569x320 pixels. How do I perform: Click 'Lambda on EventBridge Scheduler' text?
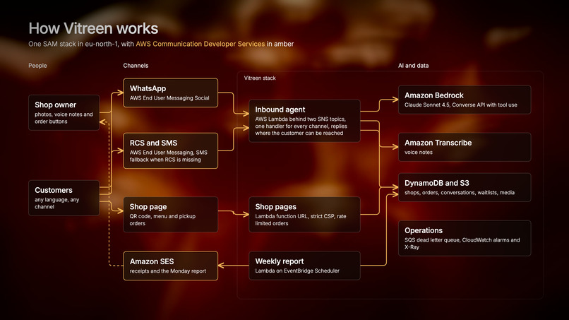point(297,271)
